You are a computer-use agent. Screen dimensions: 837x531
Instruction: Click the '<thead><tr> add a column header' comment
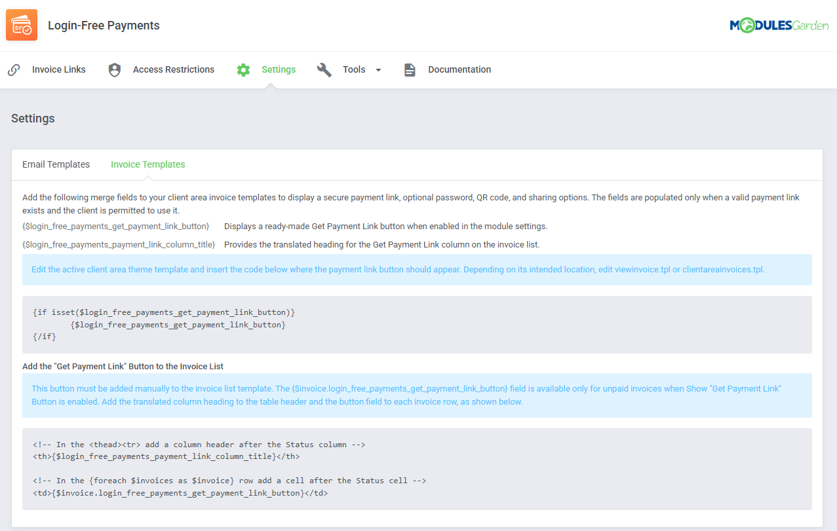[x=199, y=445]
